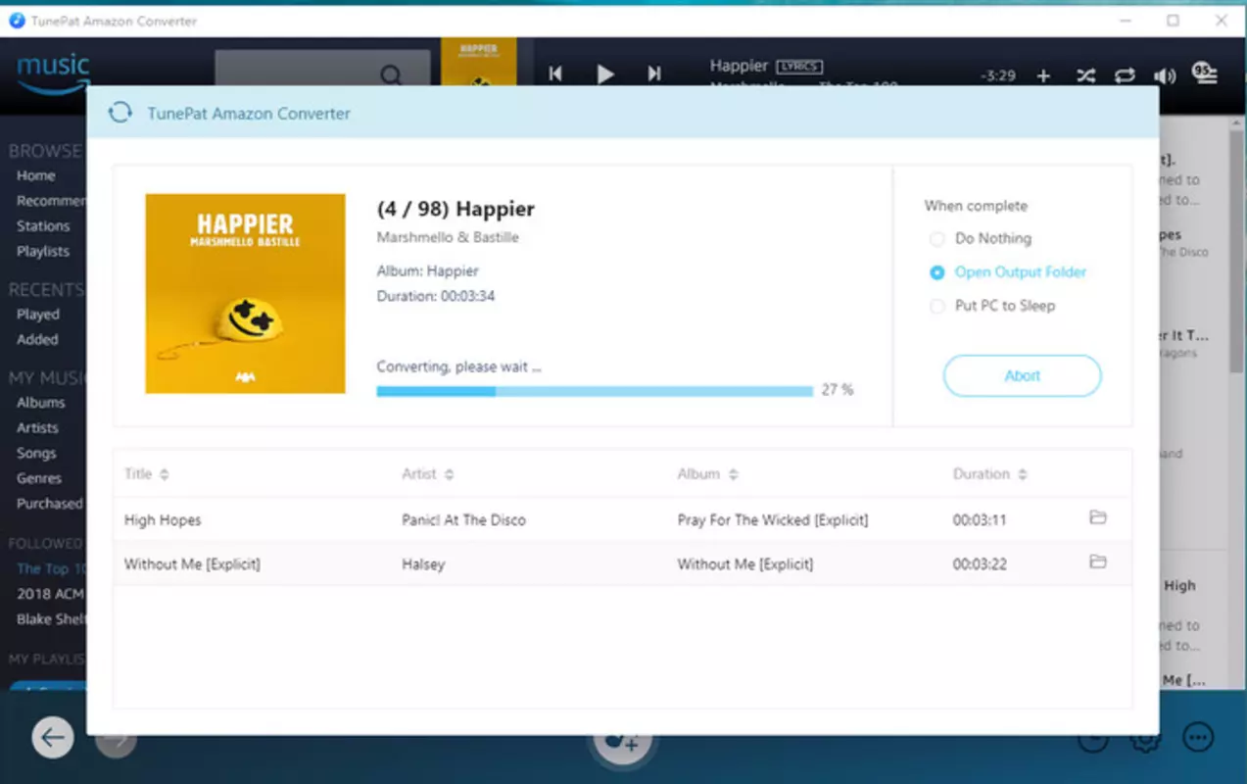This screenshot has height=784, width=1247.
Task: Skip to next track in Amazon Music
Action: point(654,73)
